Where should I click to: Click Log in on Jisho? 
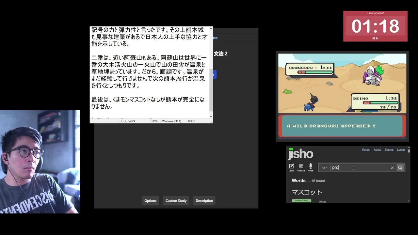(x=401, y=149)
